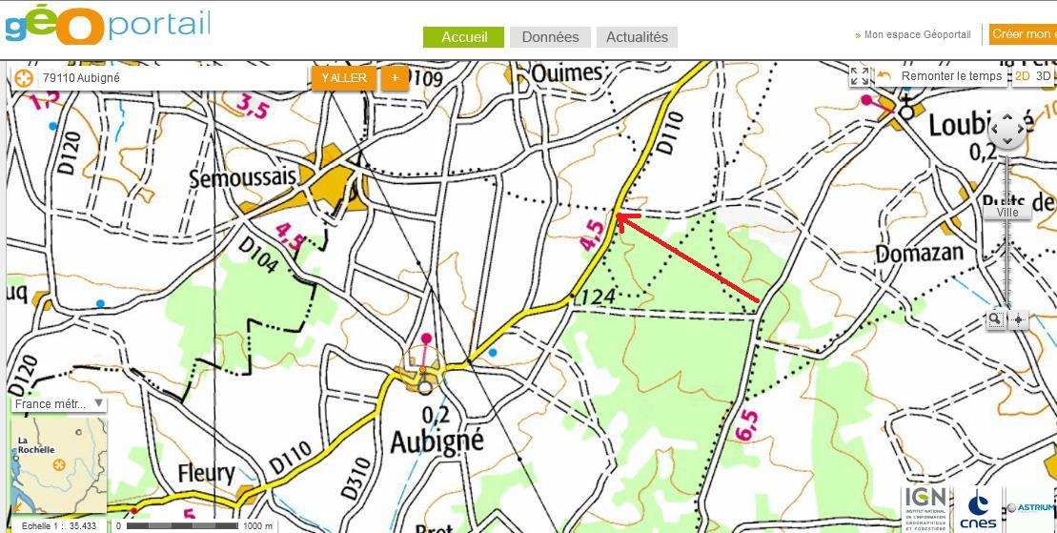Click the Géoportail logo
Screen dimensions: 1057x533
click(x=106, y=26)
